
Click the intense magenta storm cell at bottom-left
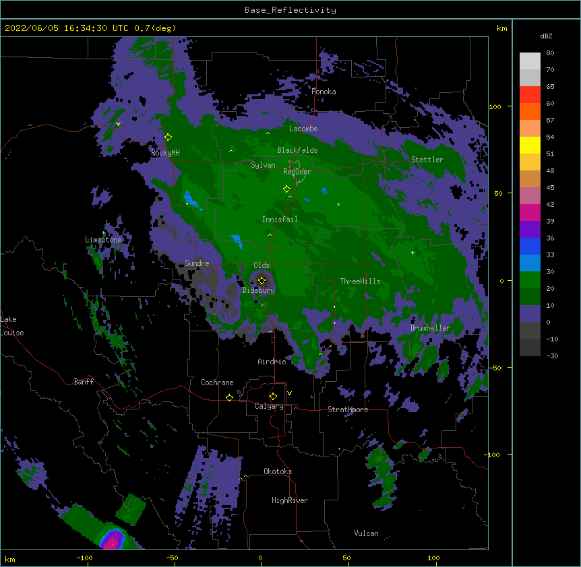point(113,539)
